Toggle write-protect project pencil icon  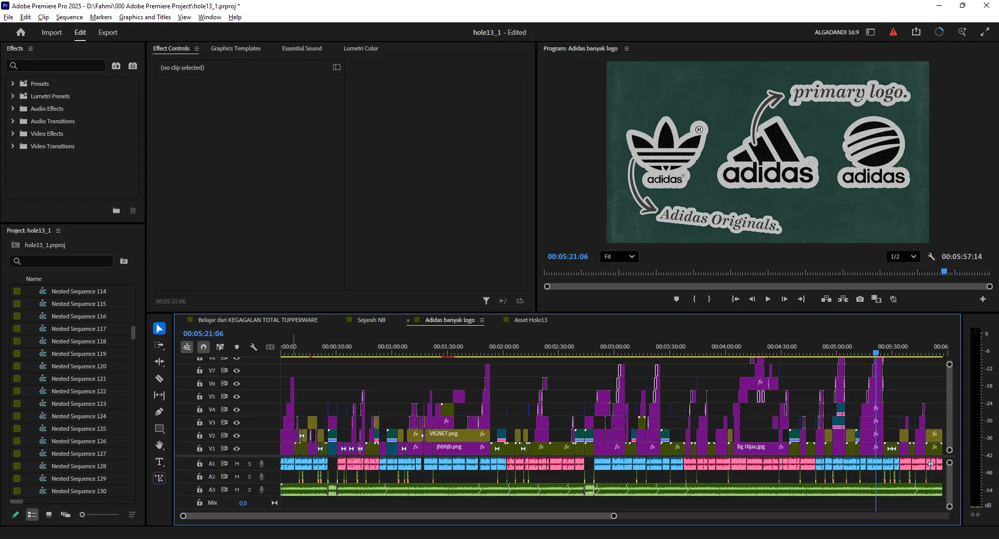pos(16,515)
